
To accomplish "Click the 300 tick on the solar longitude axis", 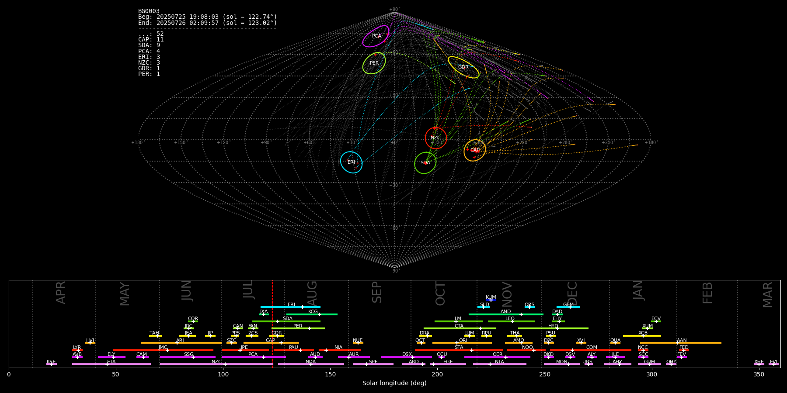I will coord(651,374).
